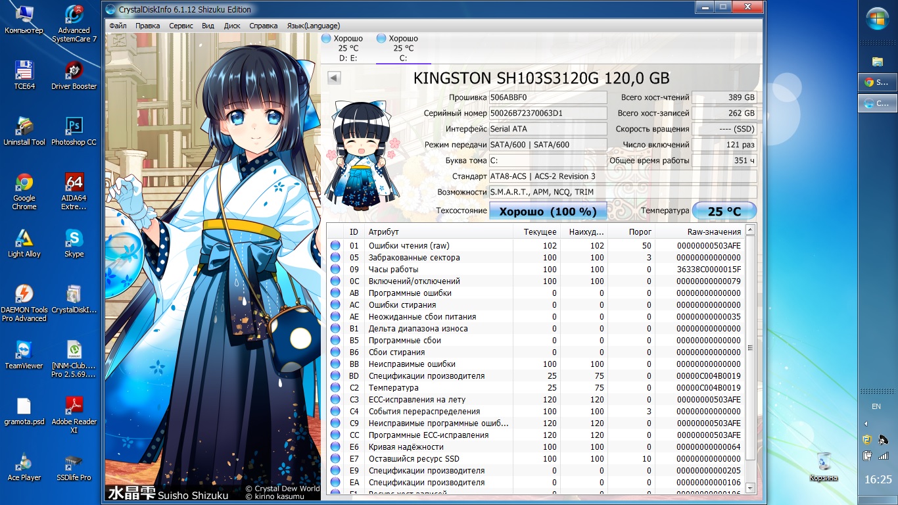Select the NNM-Club Pro 2.5.69 desktop icon
Image resolution: width=898 pixels, height=505 pixels.
pos(74,359)
